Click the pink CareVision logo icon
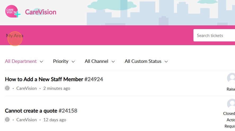Image resolution: width=235 pixels, height=131 pixels. (12, 12)
